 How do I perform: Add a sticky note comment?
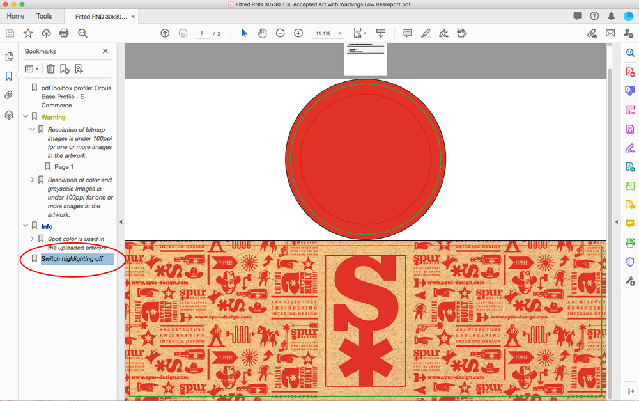click(x=407, y=33)
